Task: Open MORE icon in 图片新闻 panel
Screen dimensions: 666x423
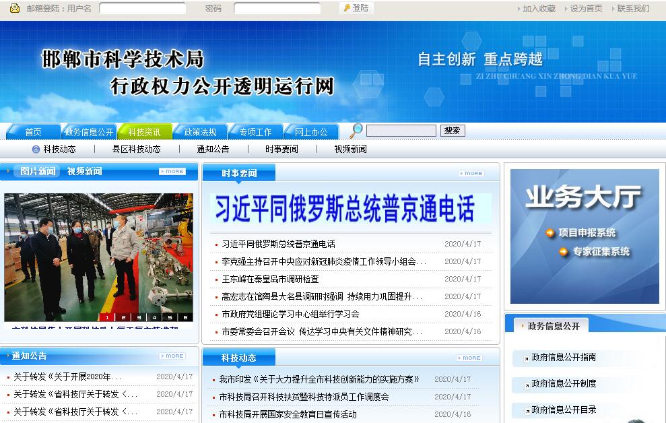Action: click(172, 172)
